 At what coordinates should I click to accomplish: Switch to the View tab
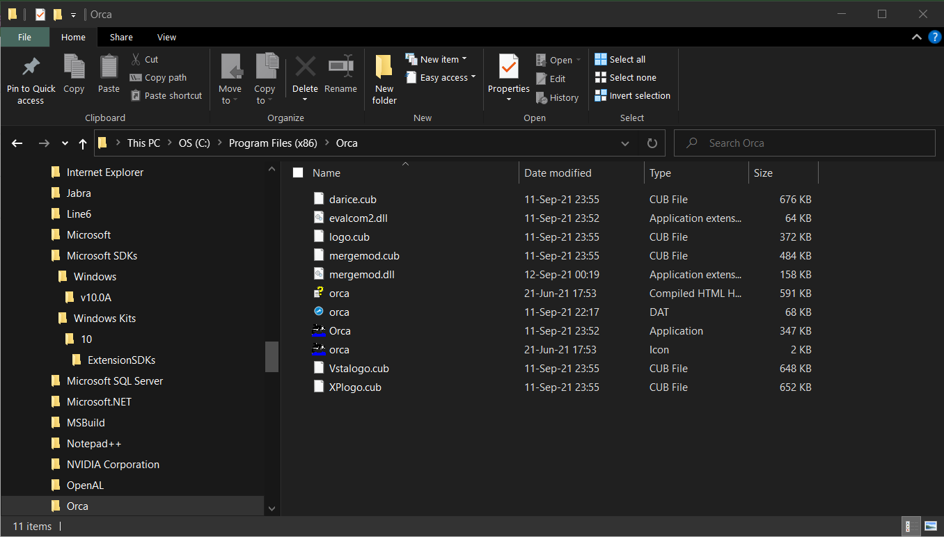[167, 37]
